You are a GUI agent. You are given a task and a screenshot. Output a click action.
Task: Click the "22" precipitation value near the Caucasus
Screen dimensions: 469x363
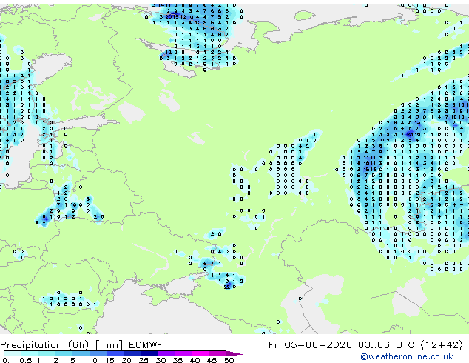(227, 287)
